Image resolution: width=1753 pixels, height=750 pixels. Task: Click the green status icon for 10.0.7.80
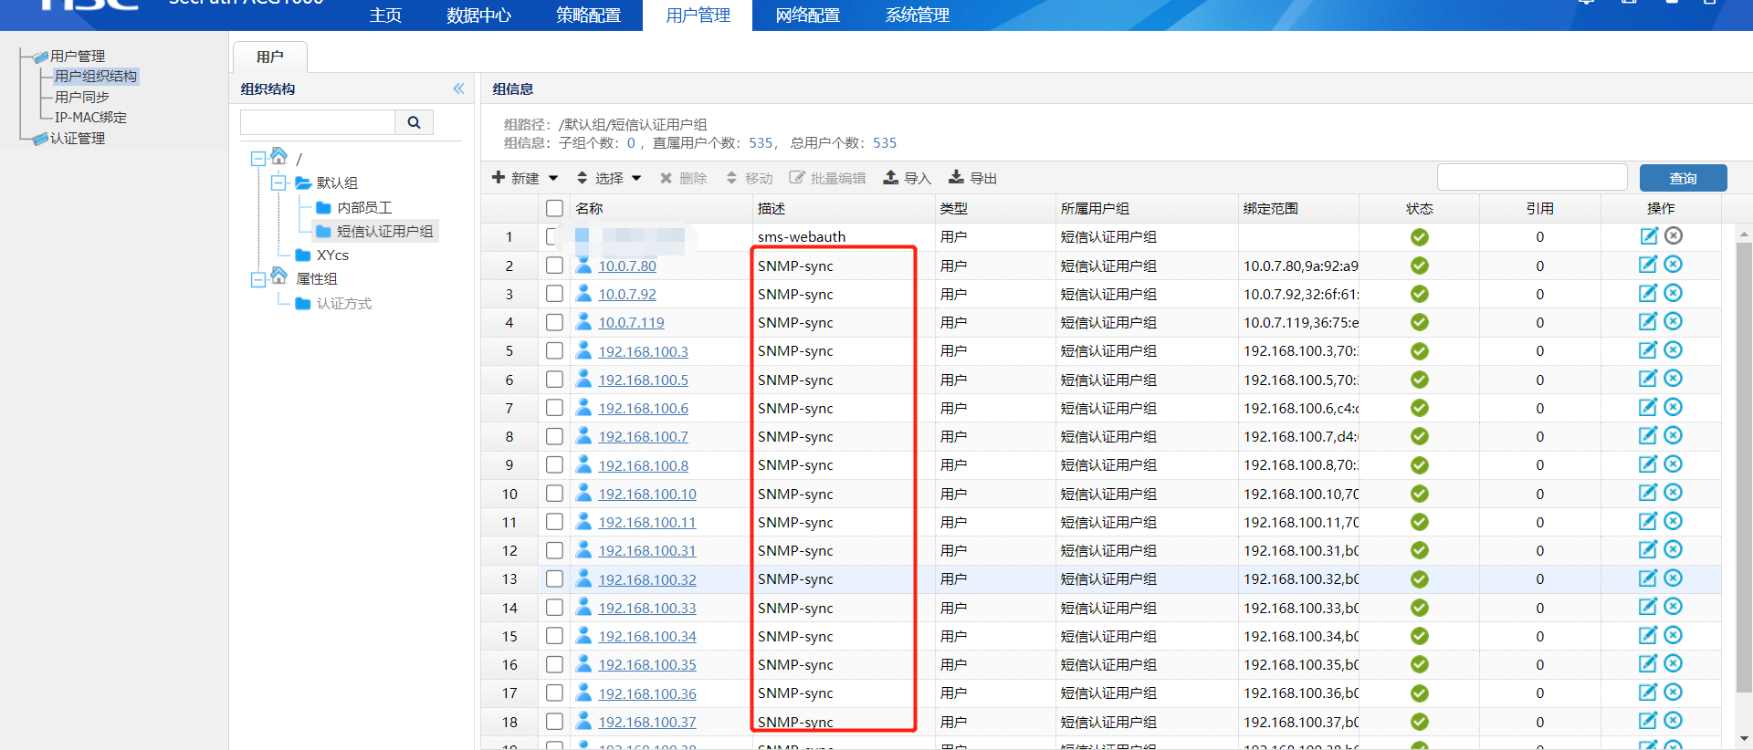[1419, 266]
